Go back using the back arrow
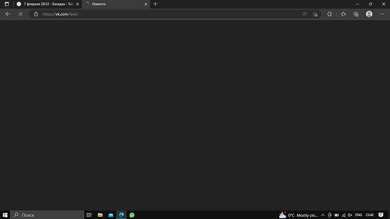 8,14
